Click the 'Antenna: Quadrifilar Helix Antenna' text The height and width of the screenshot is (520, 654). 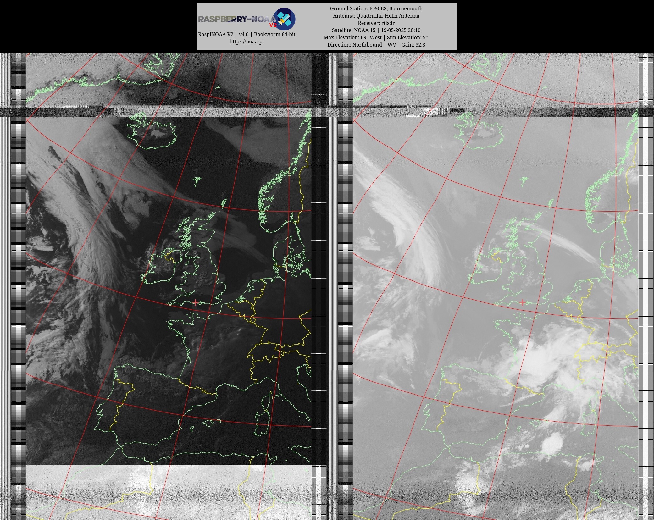point(376,16)
